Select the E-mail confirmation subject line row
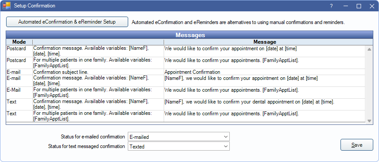Screen dimensions: 379x162 tap(186, 72)
